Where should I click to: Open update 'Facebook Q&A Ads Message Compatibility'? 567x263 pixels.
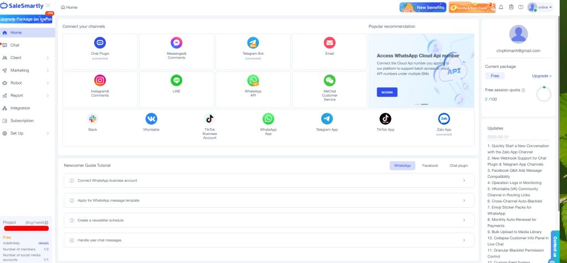click(514, 173)
